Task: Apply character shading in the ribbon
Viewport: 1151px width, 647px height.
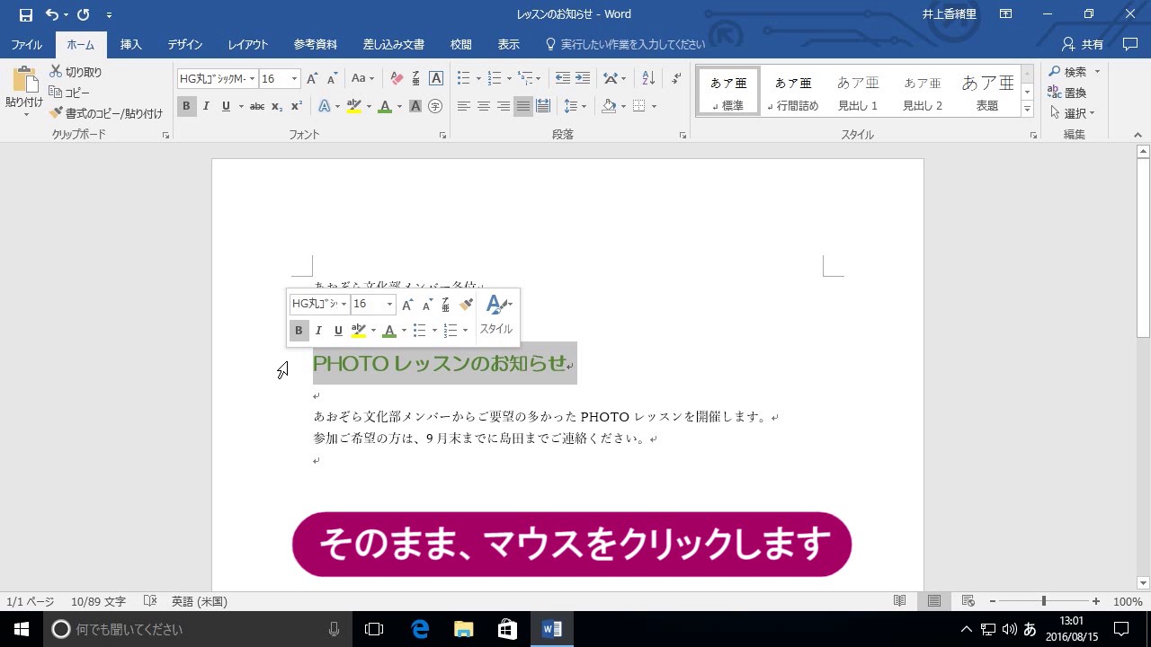Action: tap(415, 106)
